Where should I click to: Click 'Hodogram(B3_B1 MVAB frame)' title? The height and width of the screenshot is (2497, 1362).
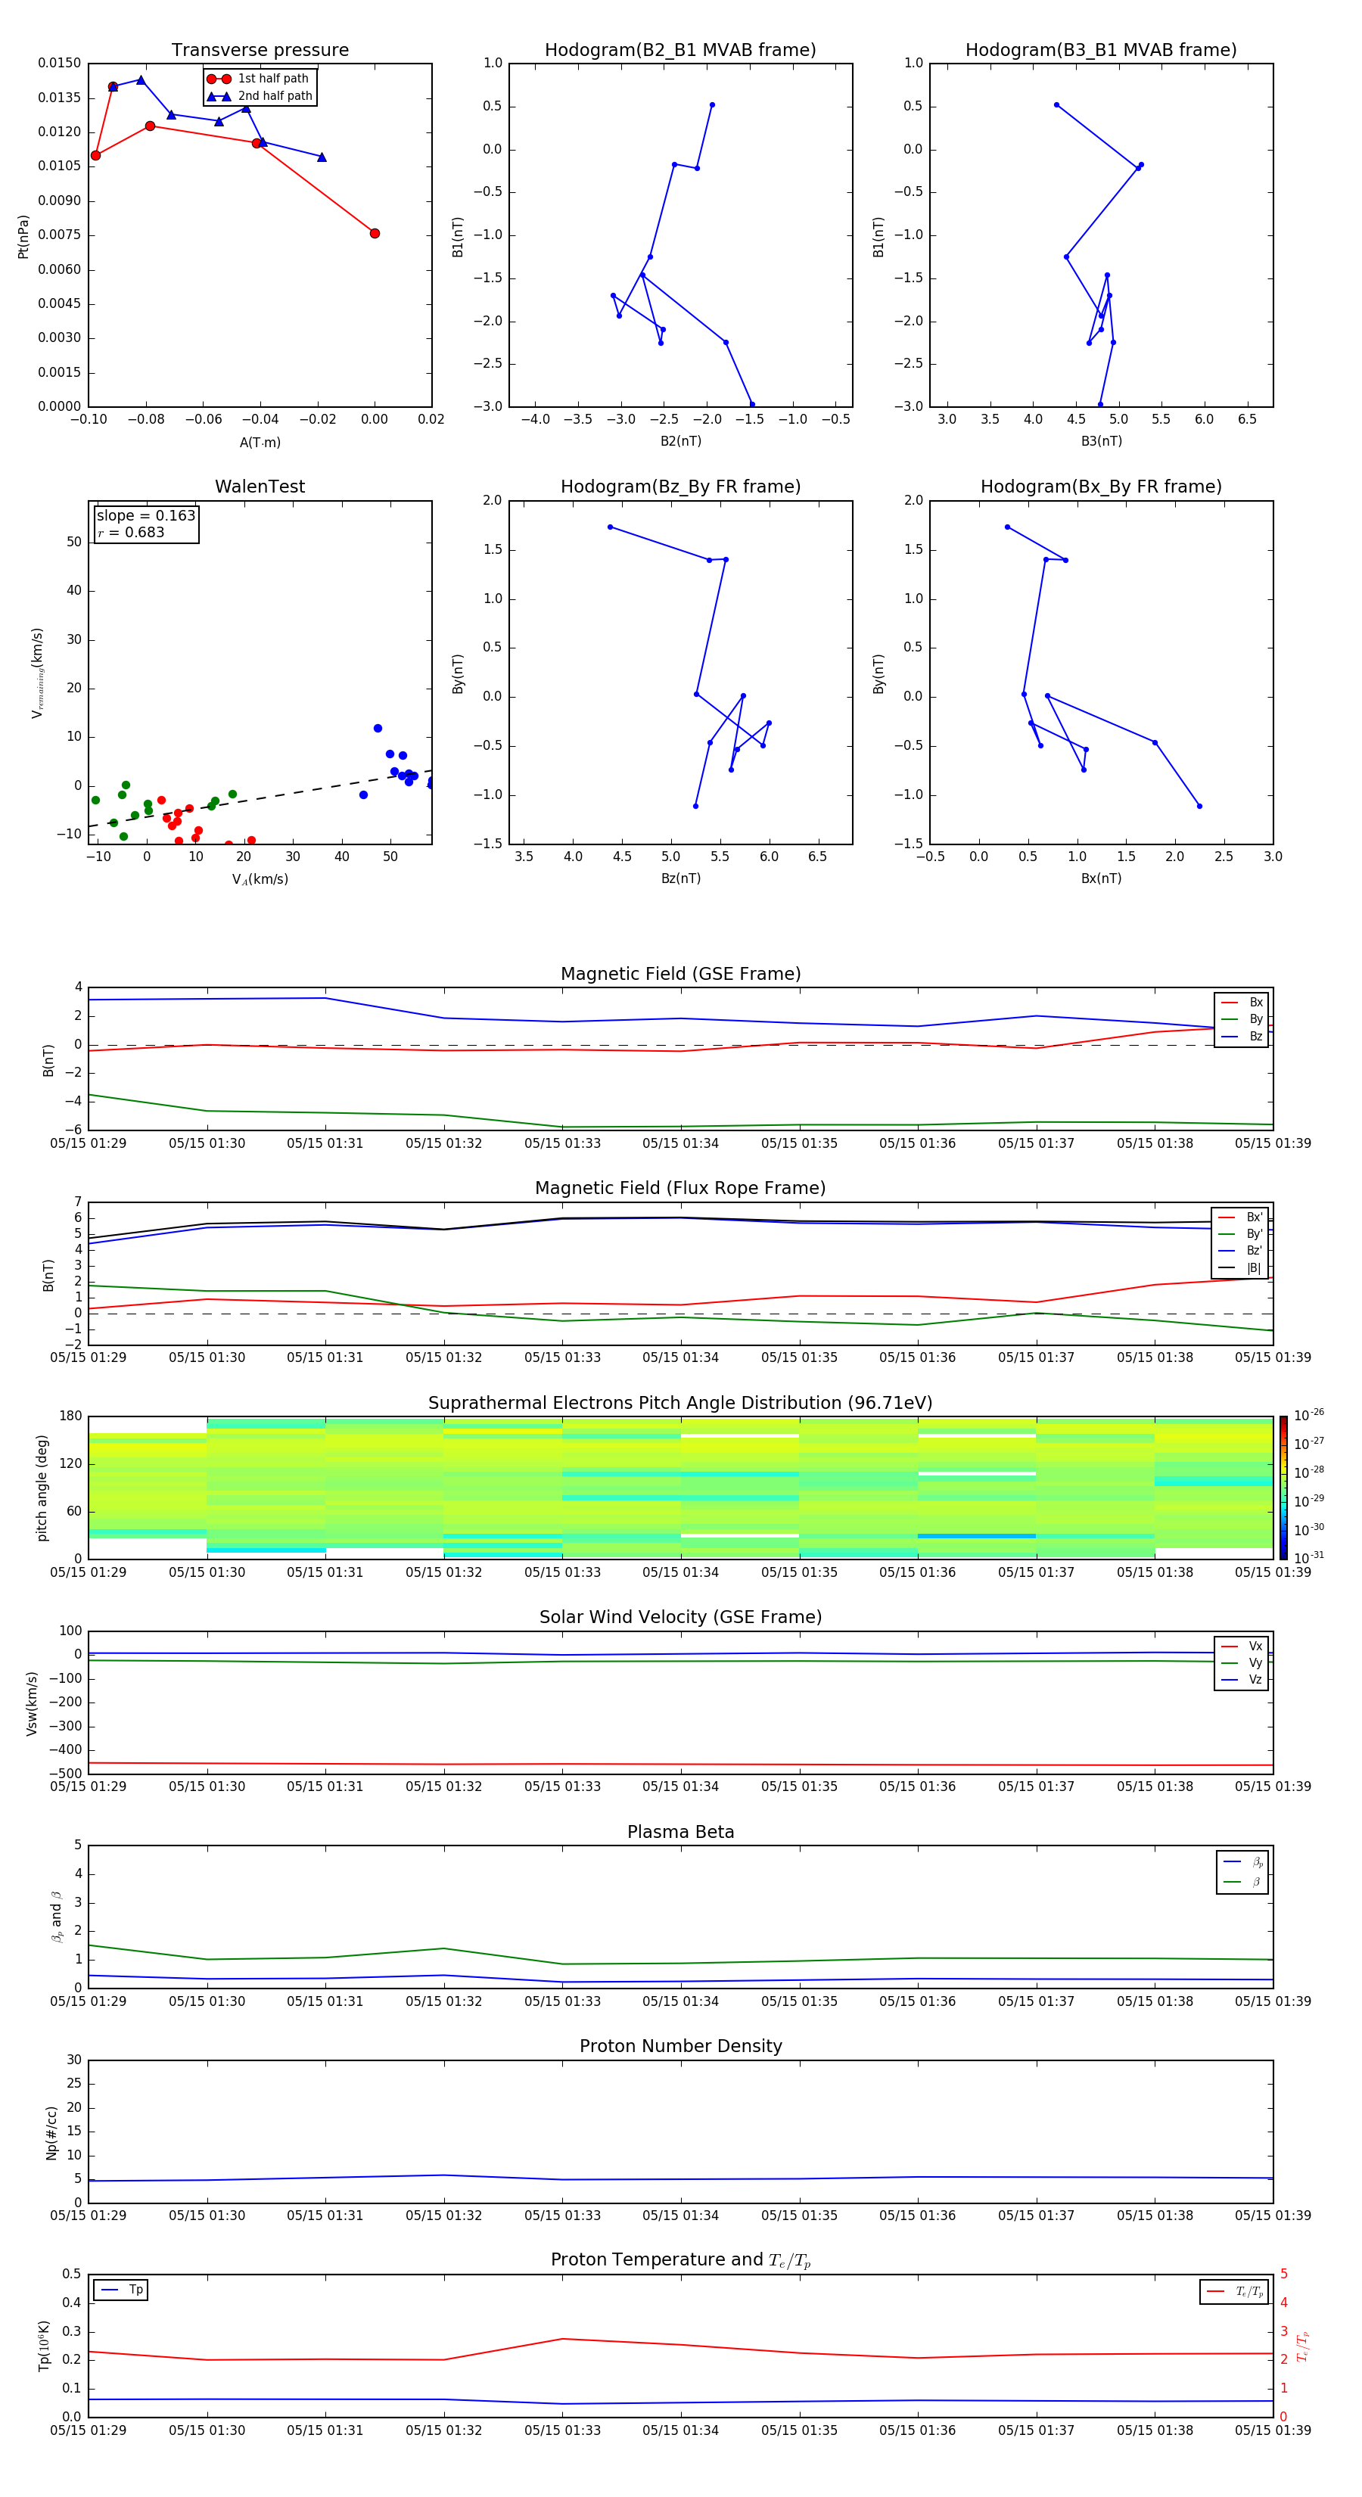click(1101, 51)
